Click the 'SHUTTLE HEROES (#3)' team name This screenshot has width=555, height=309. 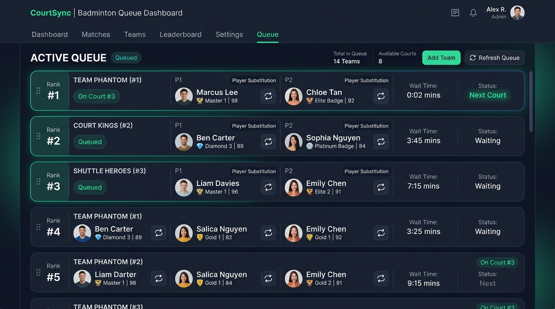tap(110, 171)
